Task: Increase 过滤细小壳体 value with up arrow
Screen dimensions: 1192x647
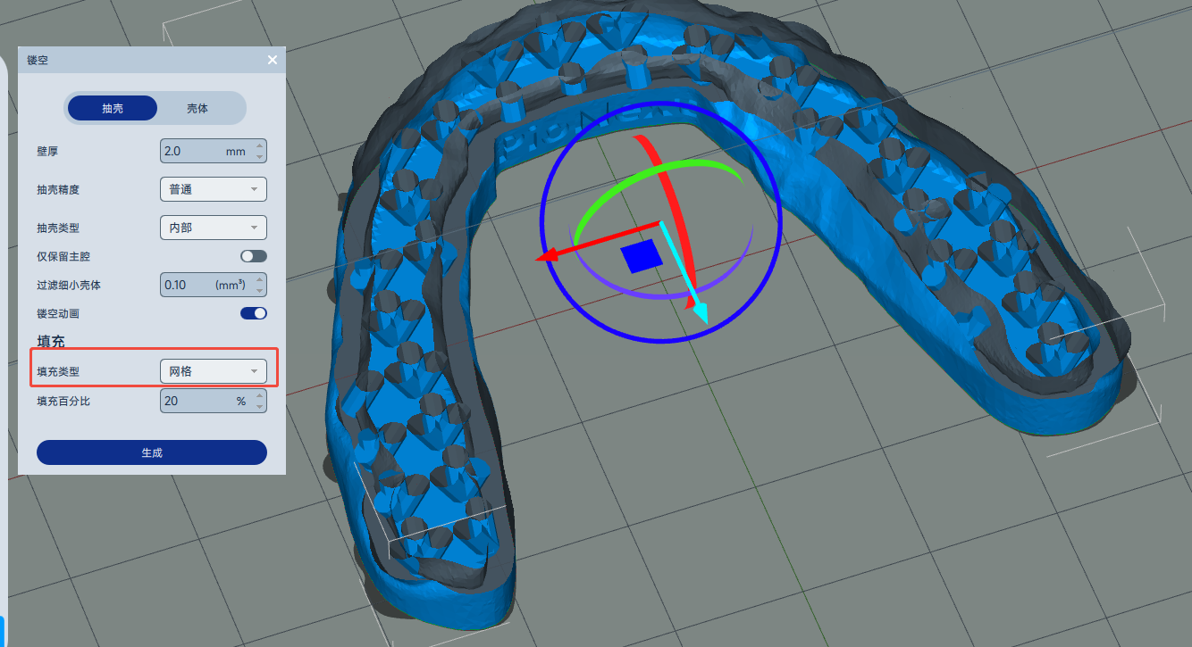Action: [260, 279]
